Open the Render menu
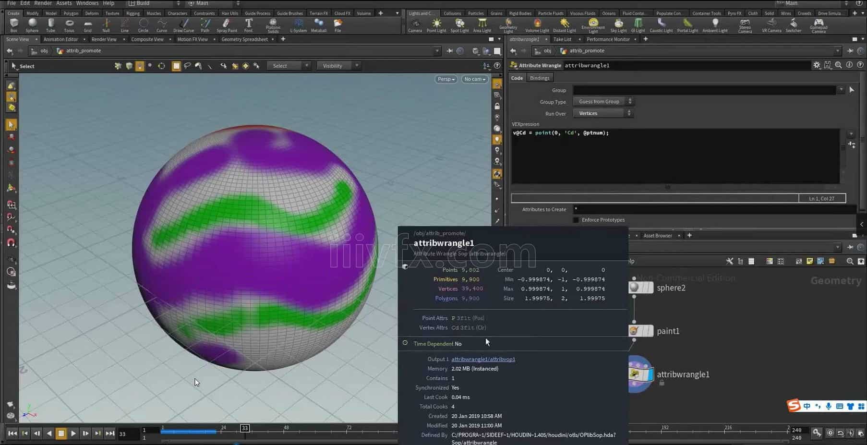 [43, 3]
